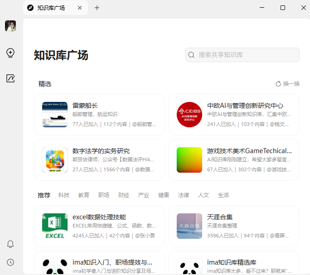Click the refresh 换一换 icon
The image size is (310, 275).
[x=278, y=84]
